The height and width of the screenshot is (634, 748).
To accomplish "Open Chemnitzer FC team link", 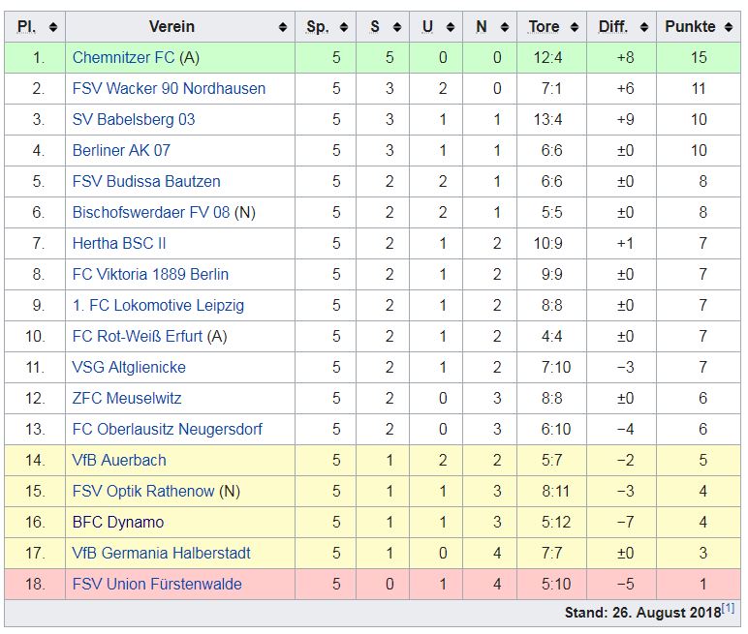I will pyautogui.click(x=123, y=57).
